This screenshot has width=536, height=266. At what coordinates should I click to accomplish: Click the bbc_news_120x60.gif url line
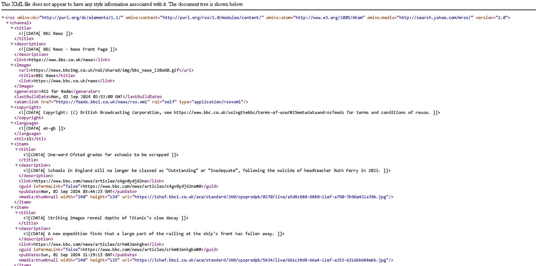pos(106,70)
